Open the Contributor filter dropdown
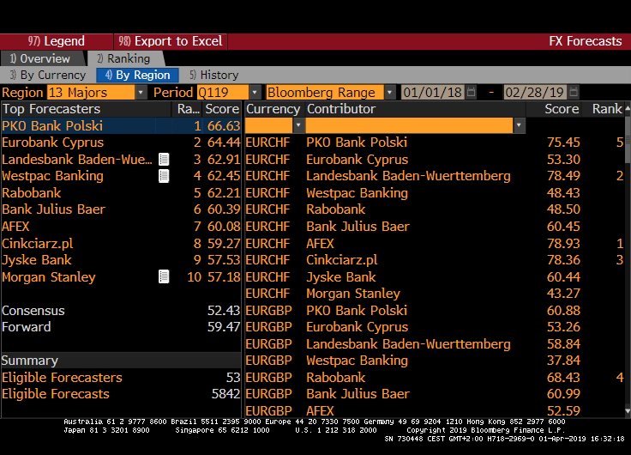Image resolution: width=631 pixels, height=455 pixels. (x=519, y=125)
